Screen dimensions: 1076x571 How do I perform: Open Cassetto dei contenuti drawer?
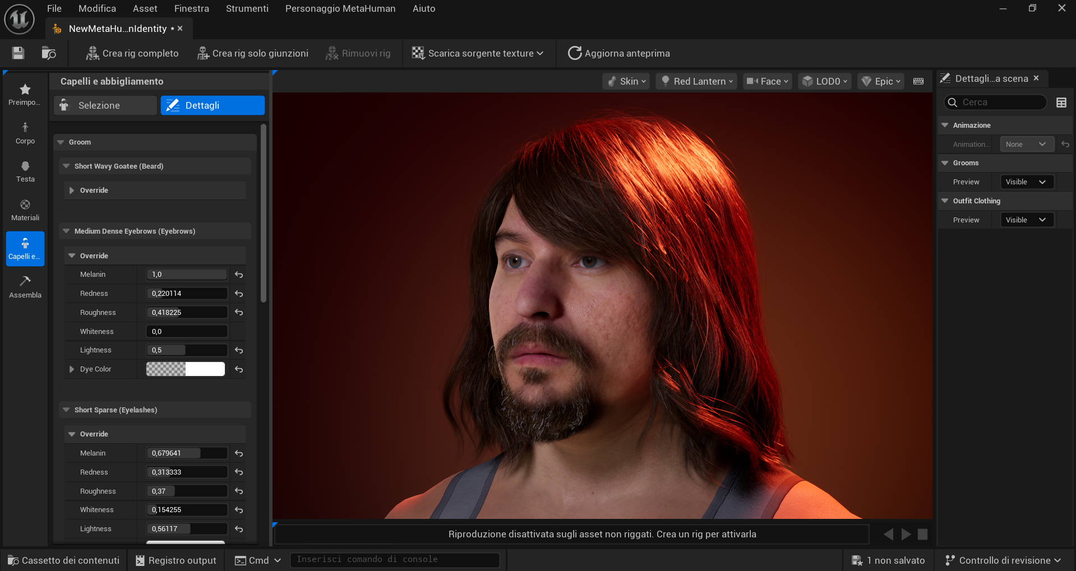[x=64, y=560]
